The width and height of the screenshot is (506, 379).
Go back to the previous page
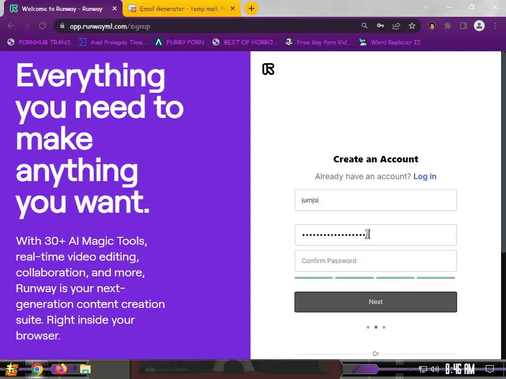coord(11,26)
